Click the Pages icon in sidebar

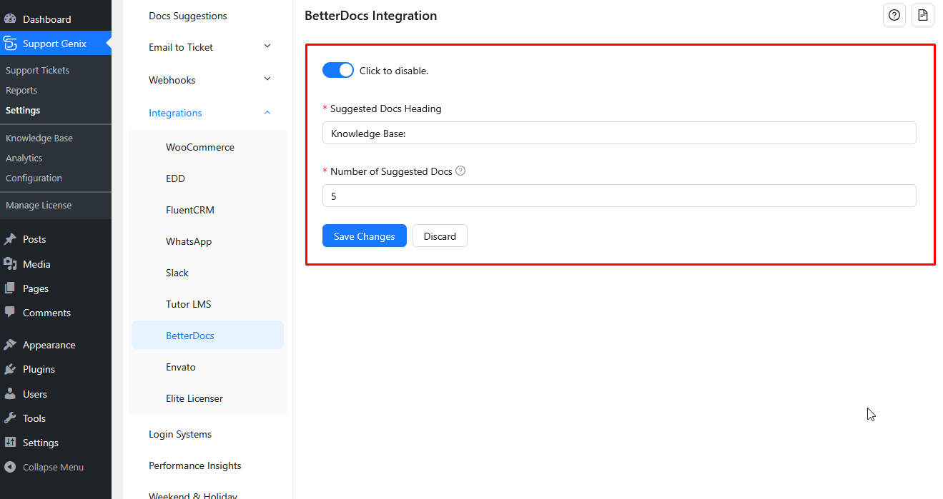point(10,288)
